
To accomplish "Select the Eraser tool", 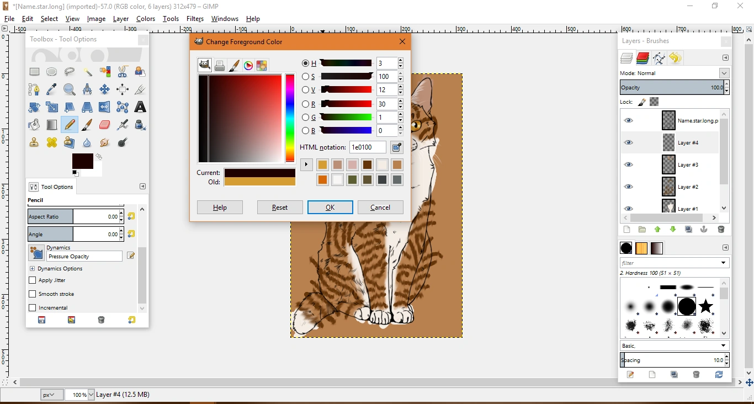I will 105,125.
